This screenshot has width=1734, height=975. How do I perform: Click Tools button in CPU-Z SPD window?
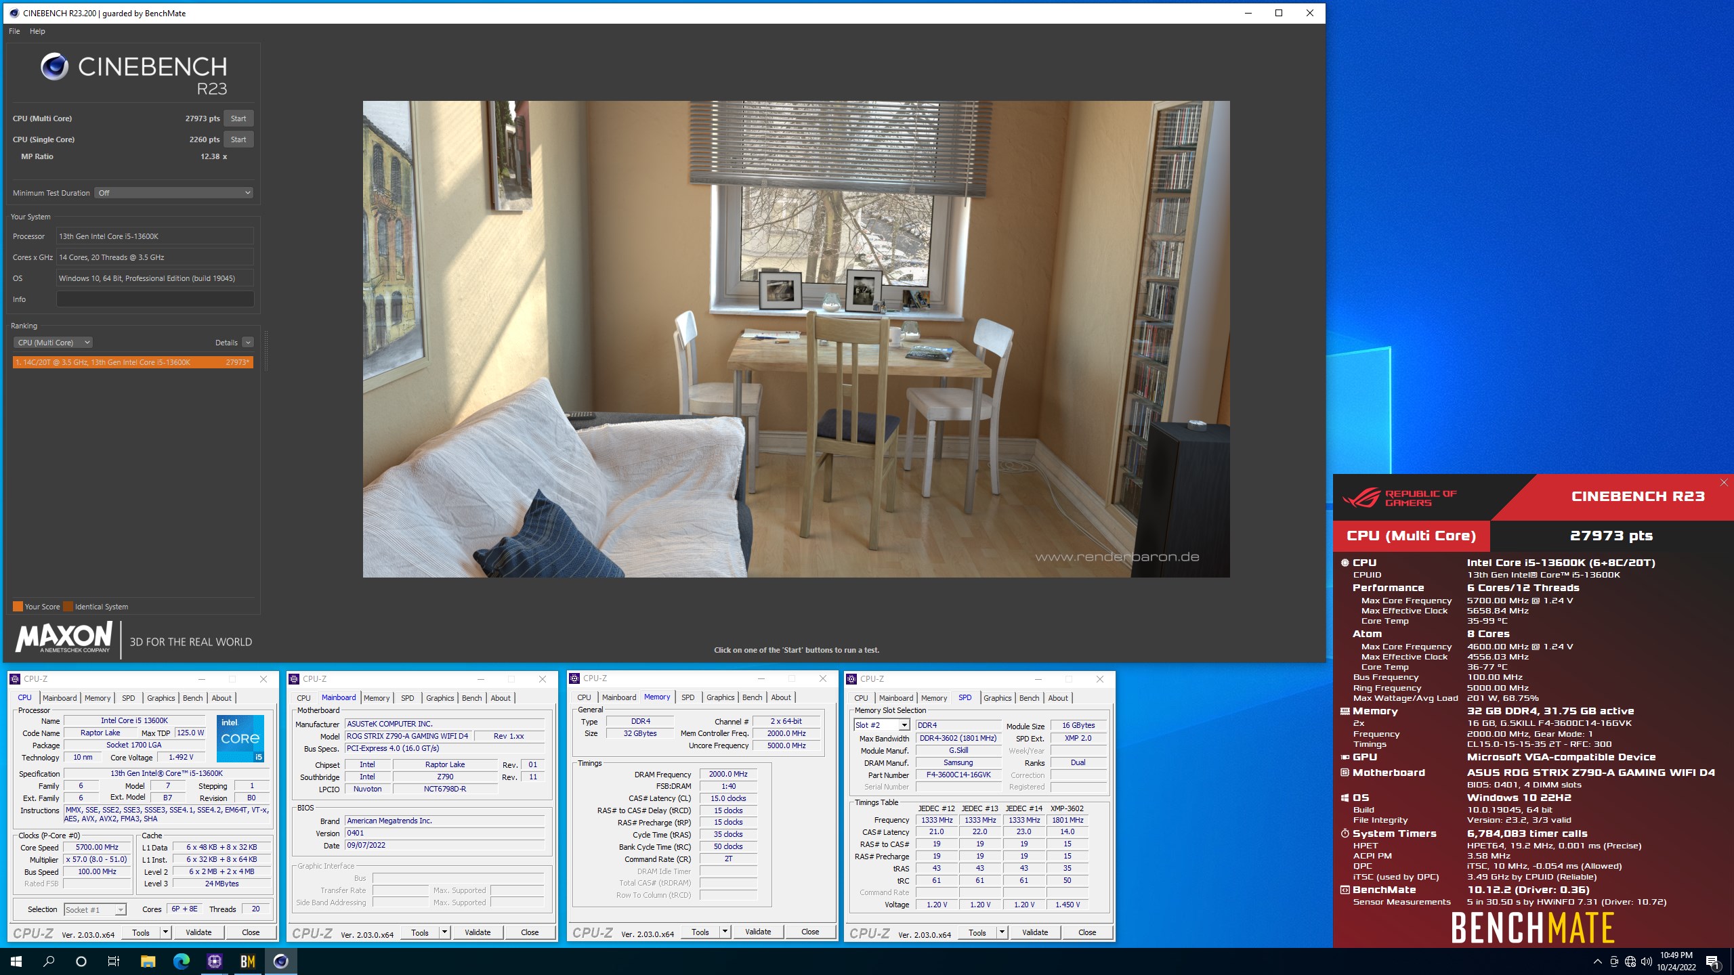click(977, 932)
